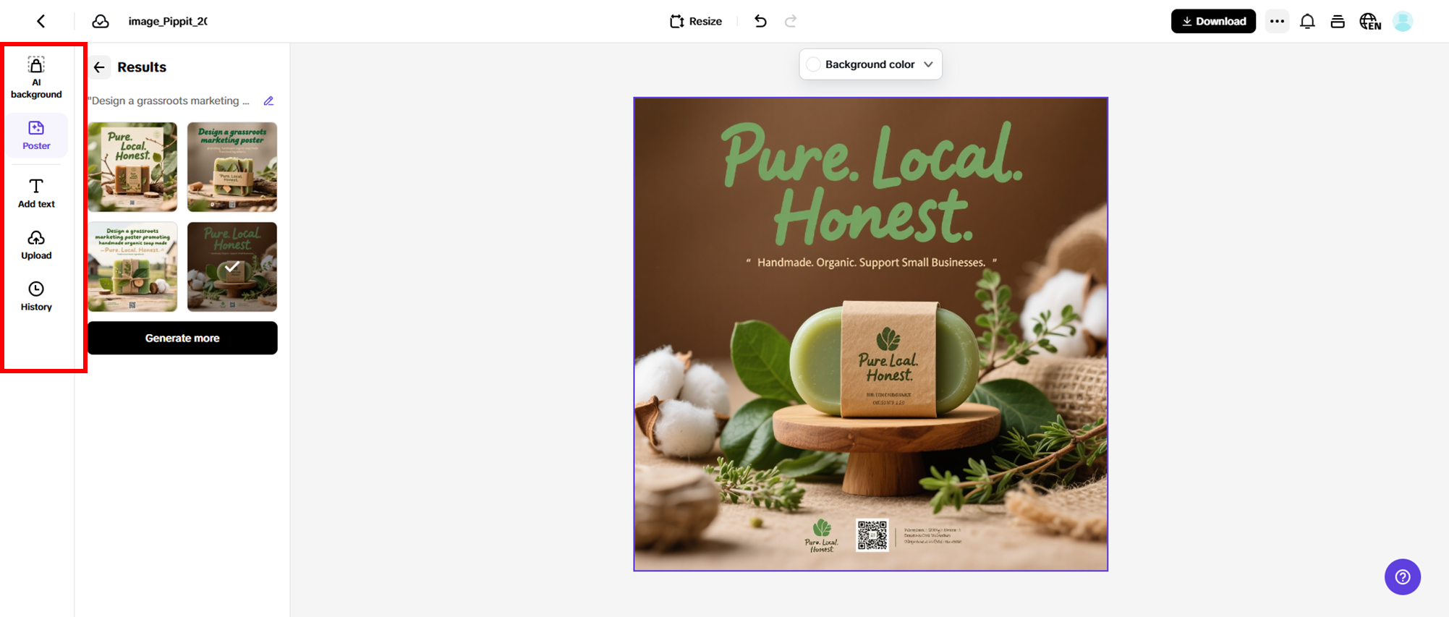Click the file name image_Pippit_2

pos(168,21)
